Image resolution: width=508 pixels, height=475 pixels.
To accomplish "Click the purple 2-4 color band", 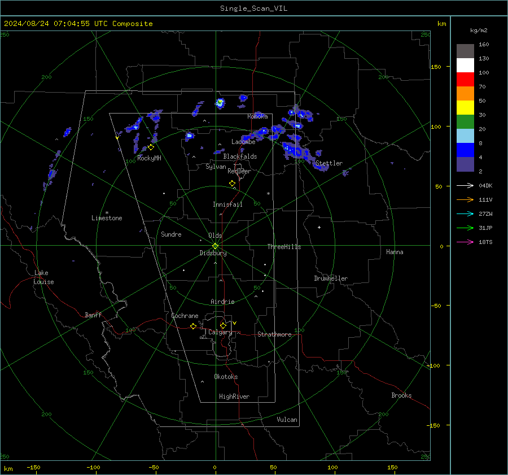I will (x=465, y=164).
